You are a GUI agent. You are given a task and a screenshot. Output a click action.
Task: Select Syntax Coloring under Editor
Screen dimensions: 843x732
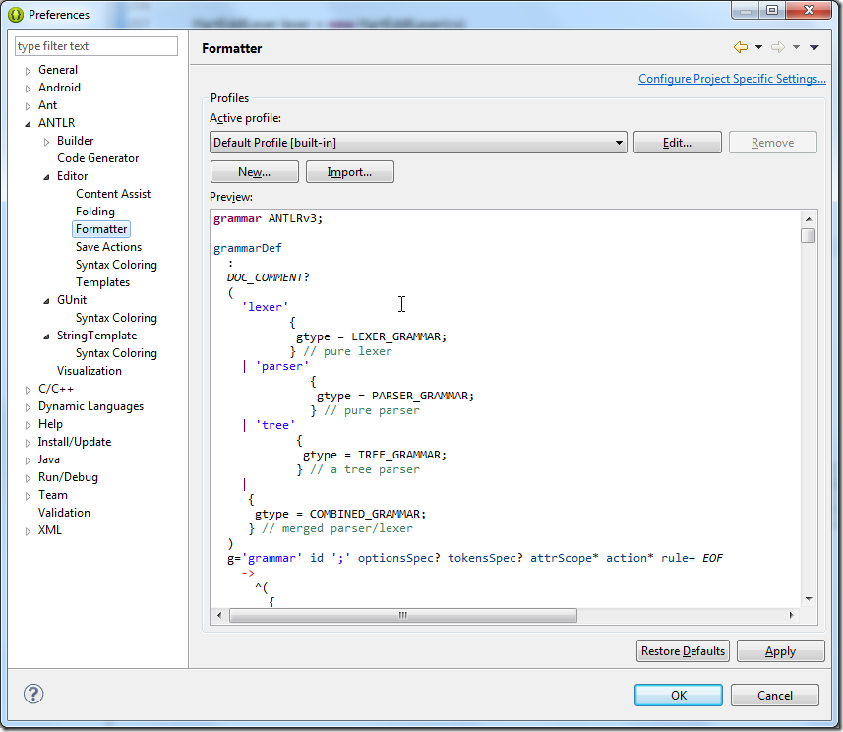(116, 265)
